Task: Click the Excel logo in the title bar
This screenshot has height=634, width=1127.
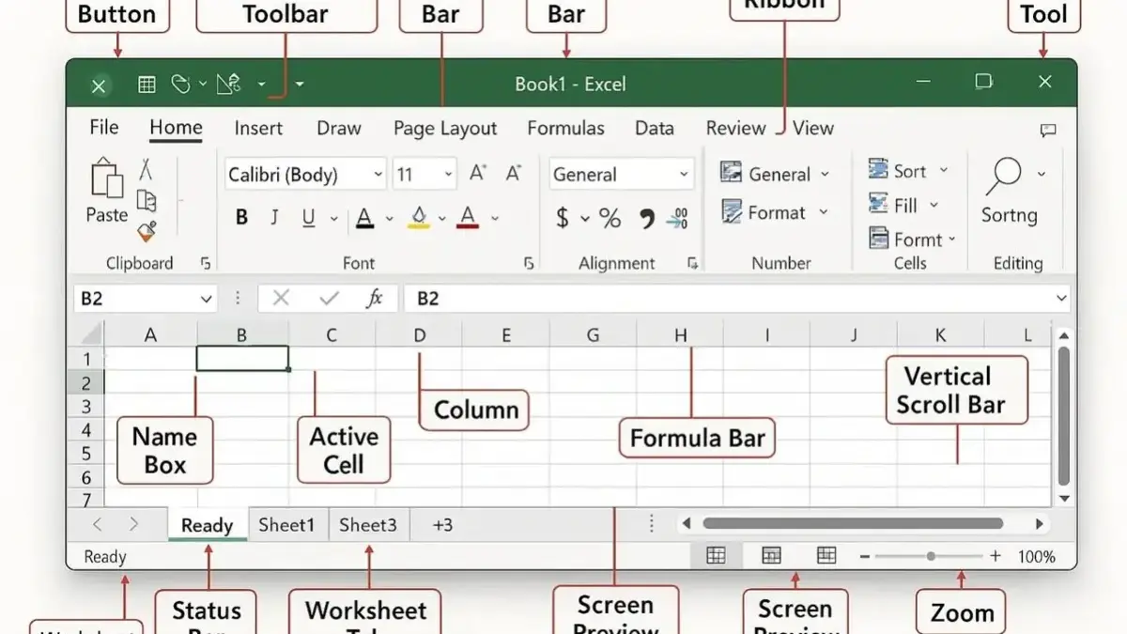Action: [x=99, y=85]
